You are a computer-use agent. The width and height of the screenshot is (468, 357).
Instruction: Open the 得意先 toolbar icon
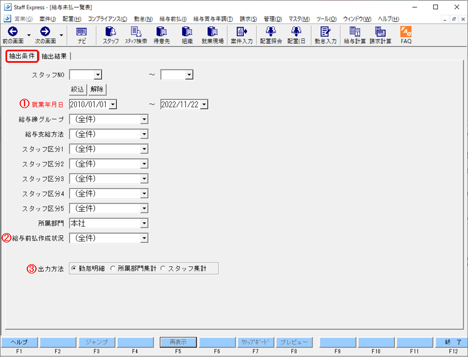(161, 32)
